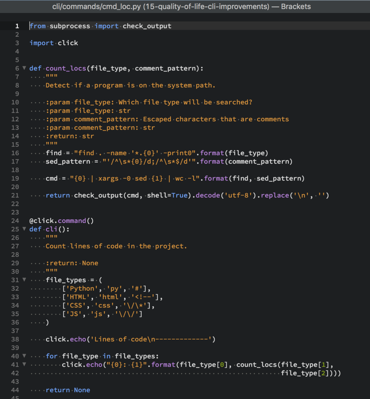Click line number 1 in gutter
This screenshot has width=370, height=399.
(17, 26)
